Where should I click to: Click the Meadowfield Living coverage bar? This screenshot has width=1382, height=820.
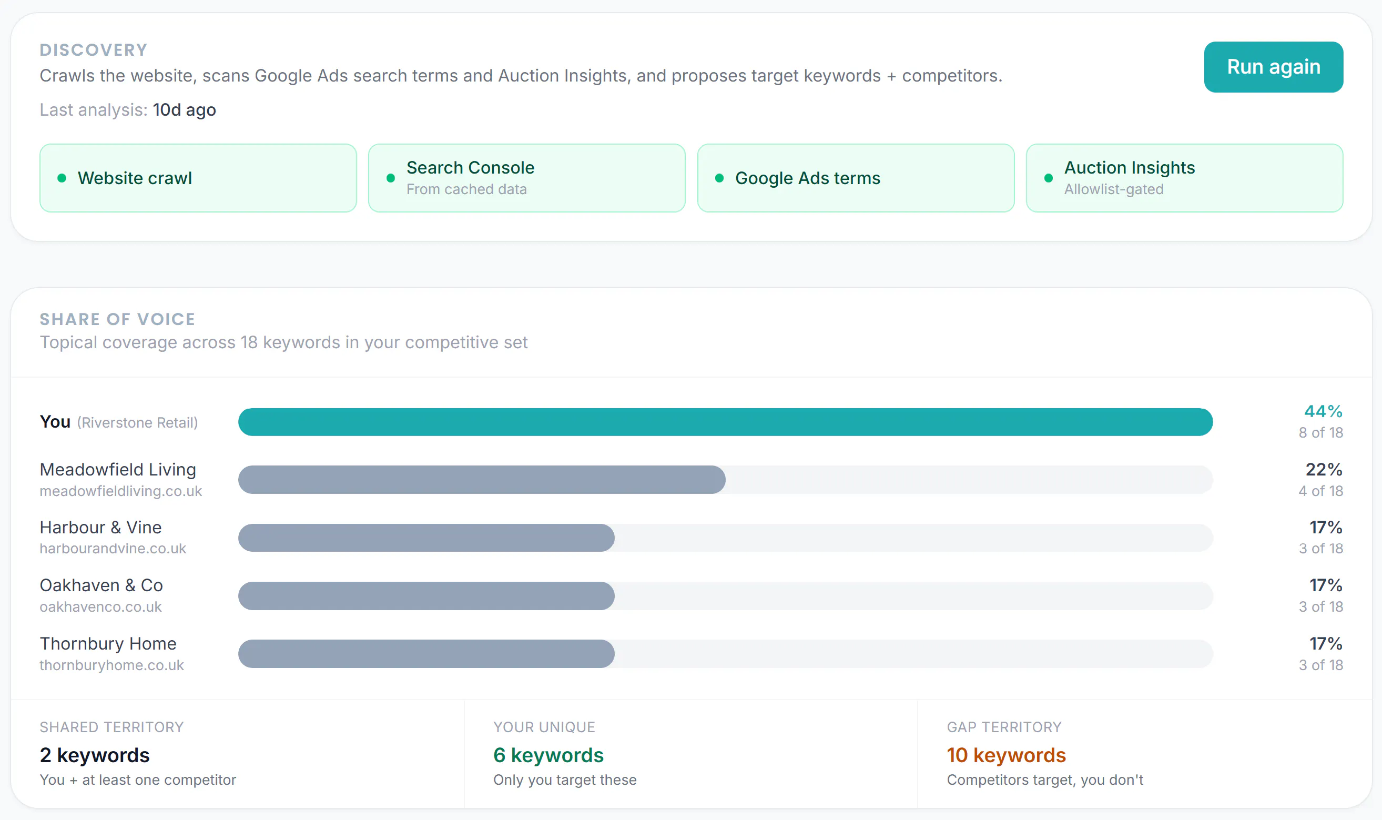pos(482,480)
